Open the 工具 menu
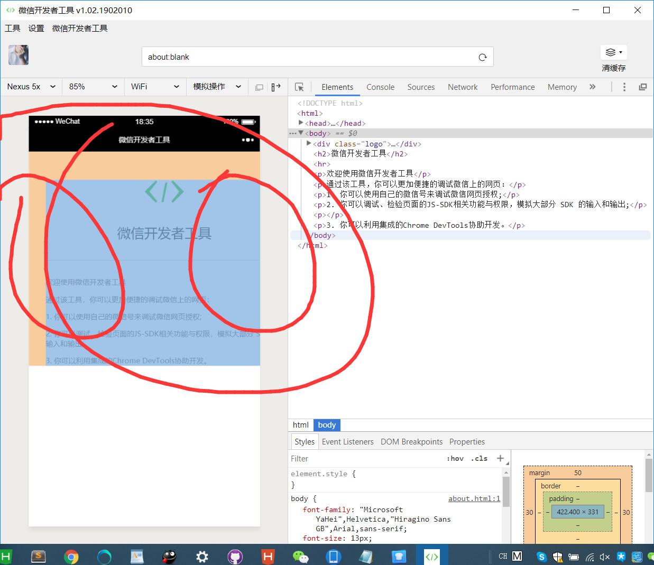Viewport: 654px width, 565px height. (13, 29)
